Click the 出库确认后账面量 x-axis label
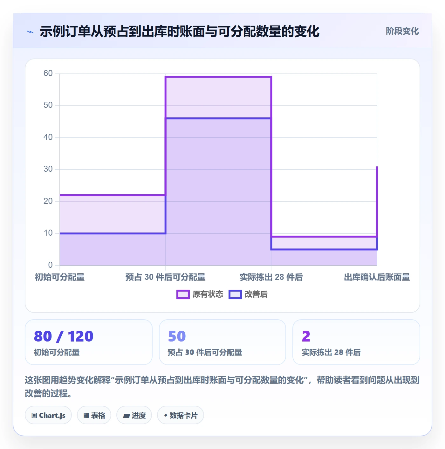445x449 pixels. [x=377, y=277]
